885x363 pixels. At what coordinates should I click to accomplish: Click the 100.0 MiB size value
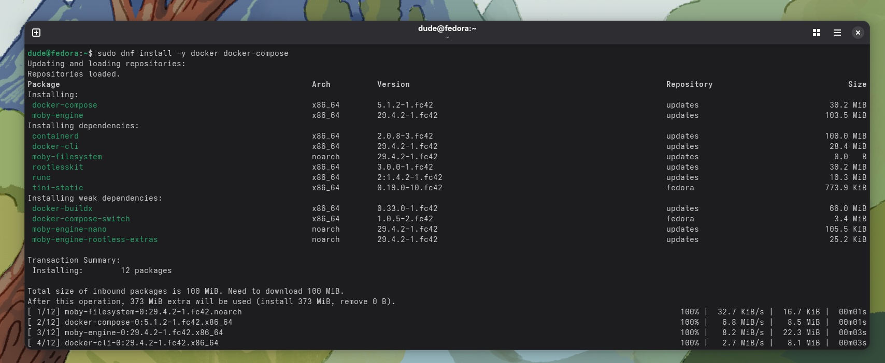[846, 136]
